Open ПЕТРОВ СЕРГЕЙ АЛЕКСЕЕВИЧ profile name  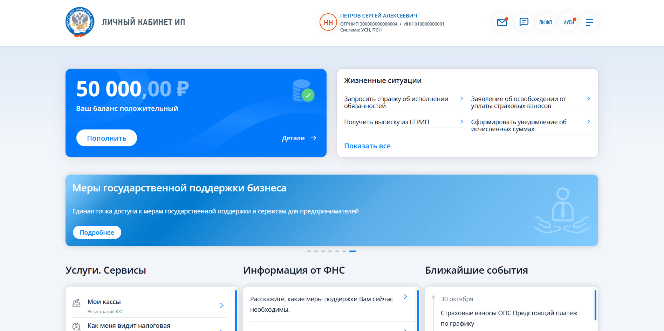pos(378,16)
